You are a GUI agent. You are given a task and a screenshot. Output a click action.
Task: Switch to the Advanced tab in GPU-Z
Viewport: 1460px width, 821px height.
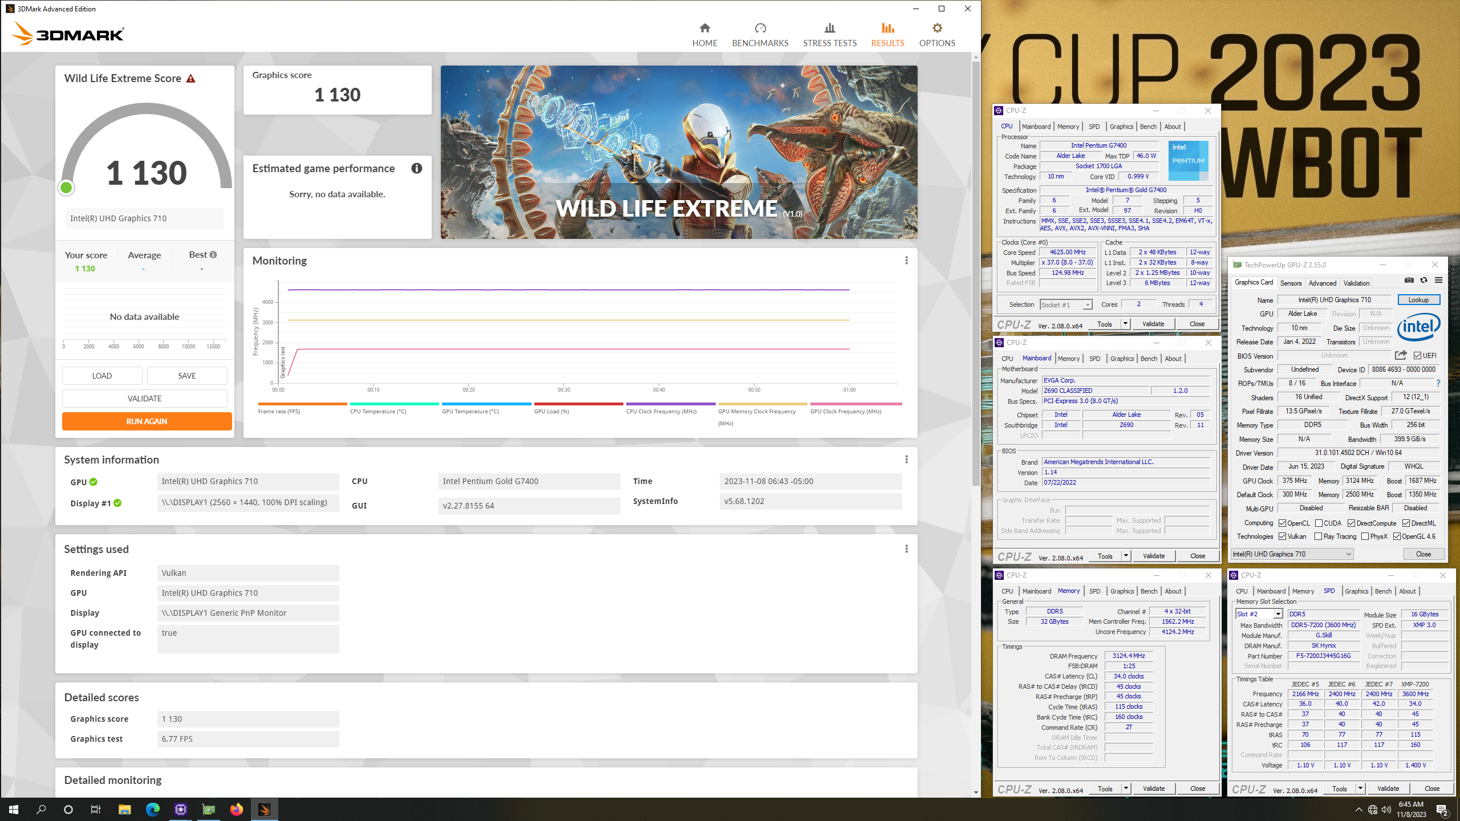coord(1322,283)
